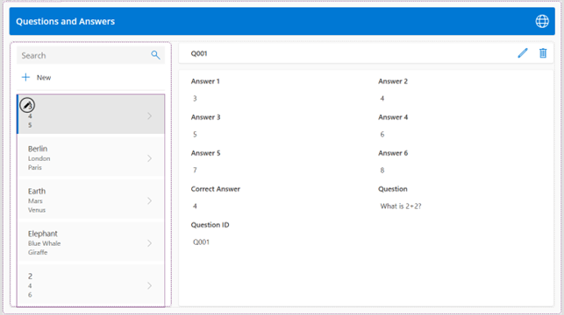Click the value 5 under Answer 3
564x315 pixels.
tap(195, 134)
